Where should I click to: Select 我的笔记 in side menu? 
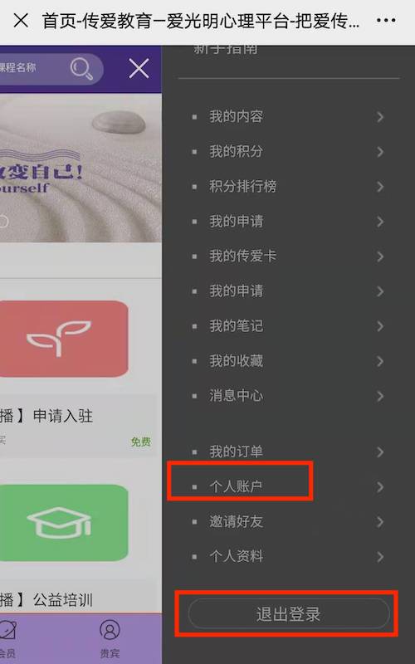pyautogui.click(x=236, y=326)
